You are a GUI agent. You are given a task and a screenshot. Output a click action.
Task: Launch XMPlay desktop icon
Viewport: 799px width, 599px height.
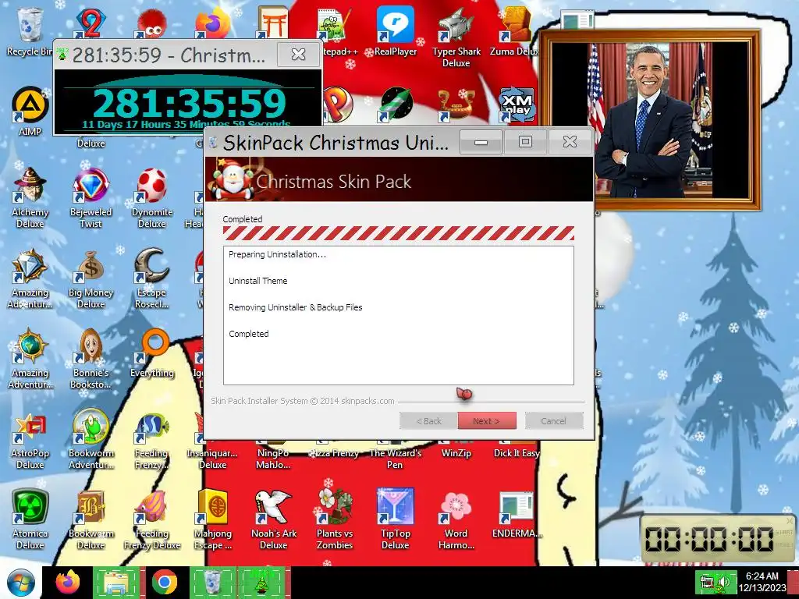click(x=517, y=105)
